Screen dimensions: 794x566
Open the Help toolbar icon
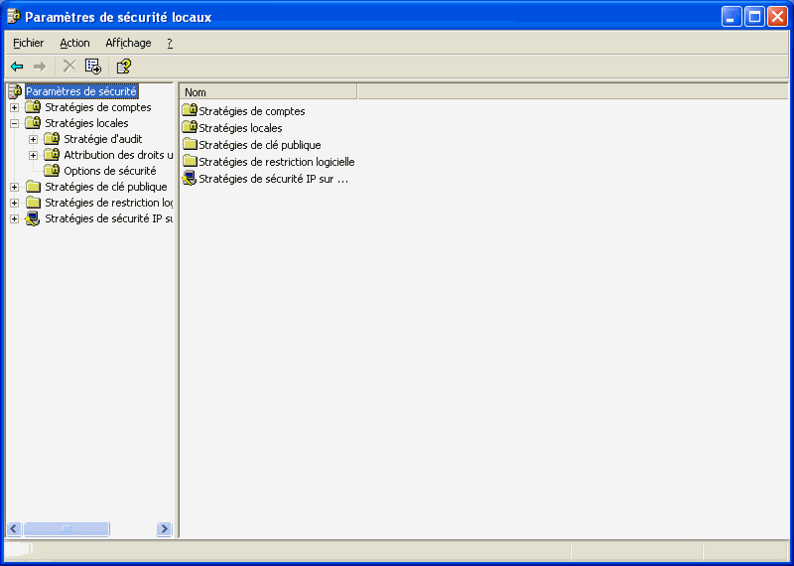click(x=124, y=66)
